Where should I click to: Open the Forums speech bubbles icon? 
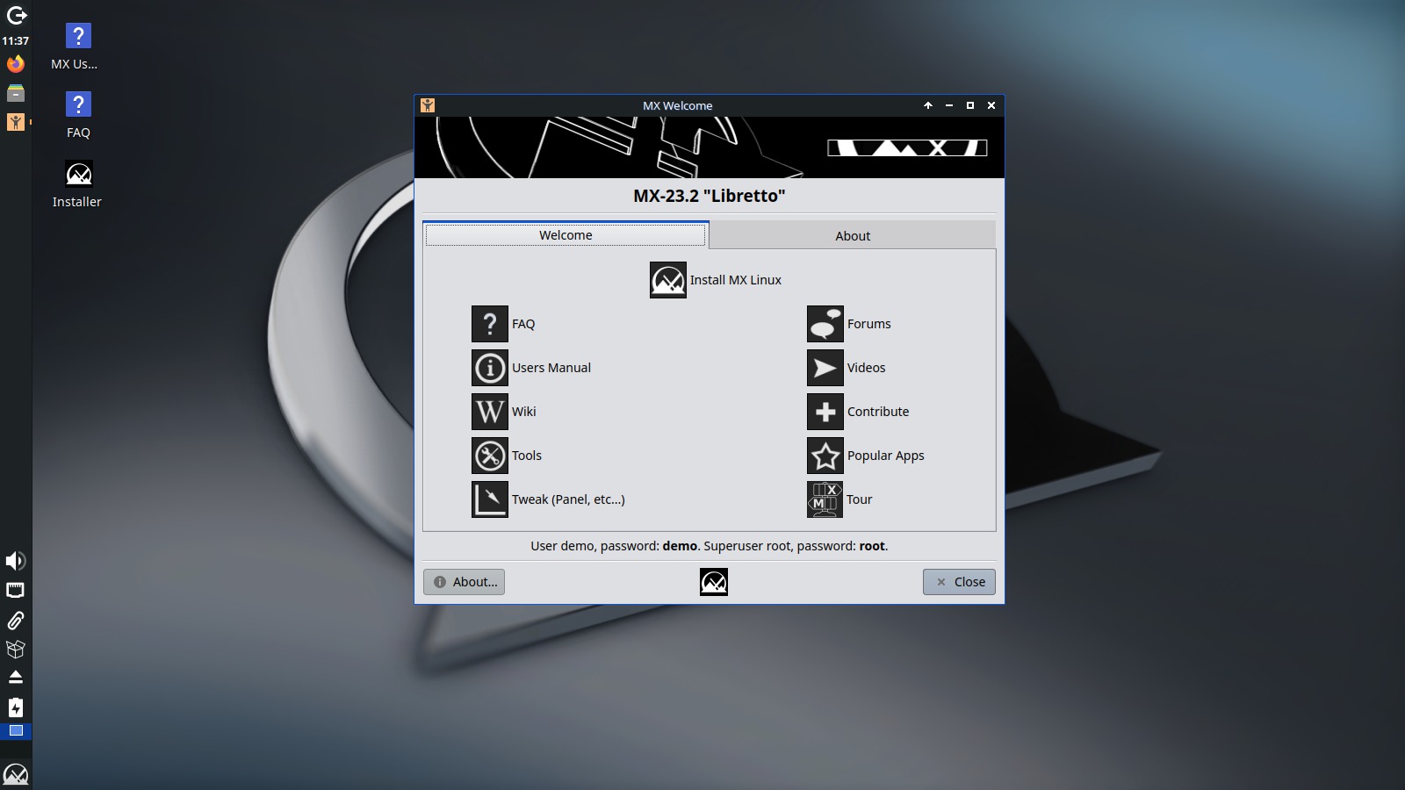(x=825, y=324)
